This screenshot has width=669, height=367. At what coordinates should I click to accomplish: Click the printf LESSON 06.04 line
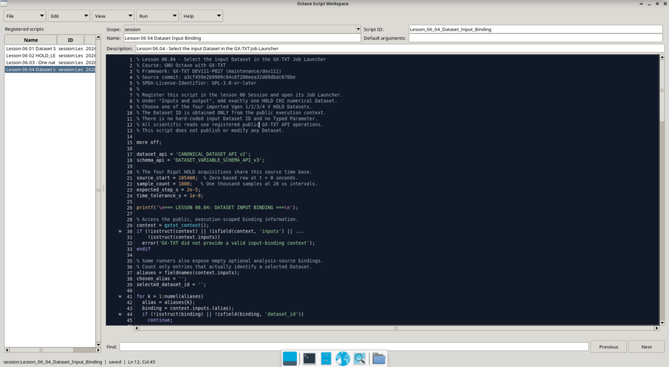[x=217, y=208]
